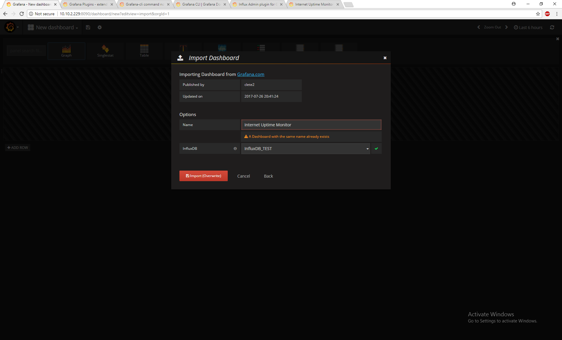Click the save dashboard floppy icon
This screenshot has height=340, width=562.
88,27
